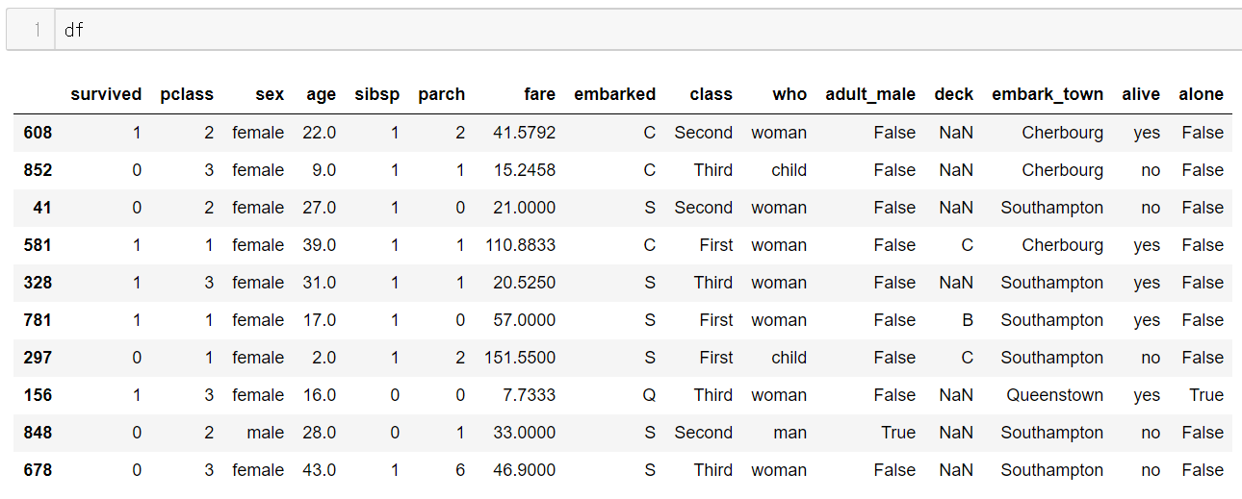Click row index 41

[42, 208]
